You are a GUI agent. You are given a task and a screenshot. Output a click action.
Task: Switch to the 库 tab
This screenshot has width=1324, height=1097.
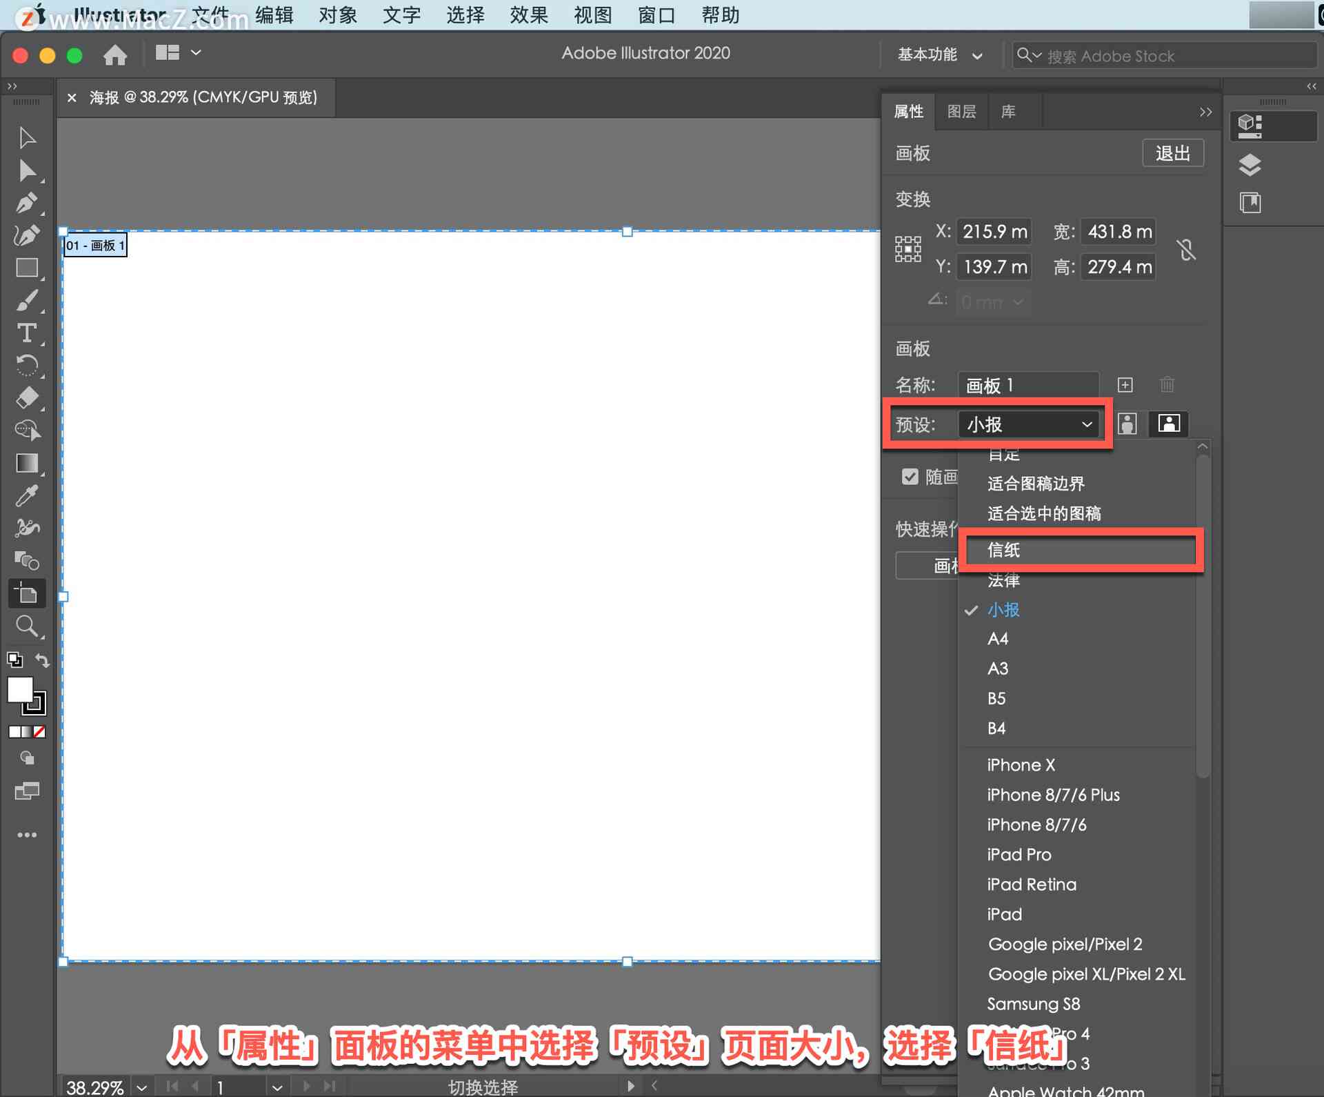click(x=1010, y=111)
